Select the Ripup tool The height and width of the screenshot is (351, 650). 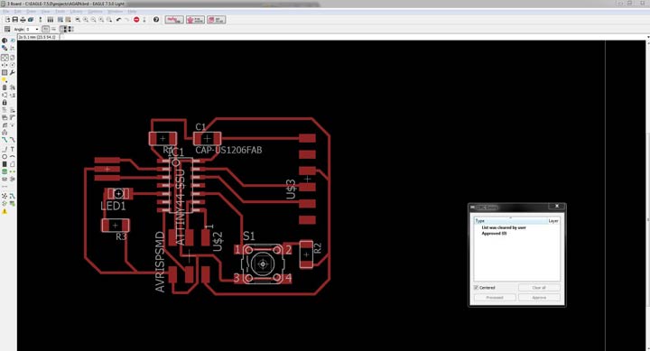13,140
